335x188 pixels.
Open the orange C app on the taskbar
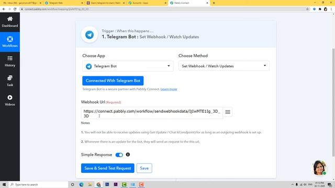141,184
